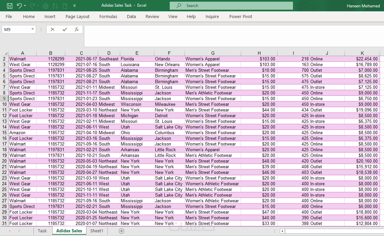This screenshot has height=236, width=384.
Task: Switch to the Insert ribbon tab
Action: click(50, 17)
